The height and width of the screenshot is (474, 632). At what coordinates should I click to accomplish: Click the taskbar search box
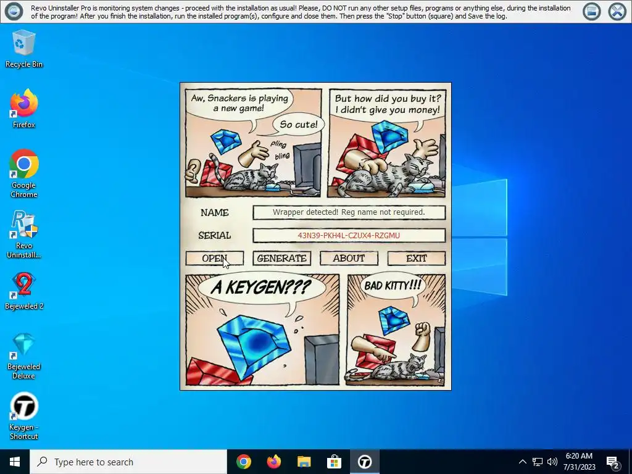click(x=128, y=462)
